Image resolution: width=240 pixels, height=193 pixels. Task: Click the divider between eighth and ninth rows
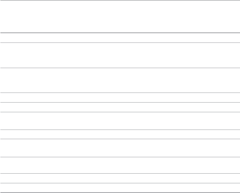(x=120, y=157)
